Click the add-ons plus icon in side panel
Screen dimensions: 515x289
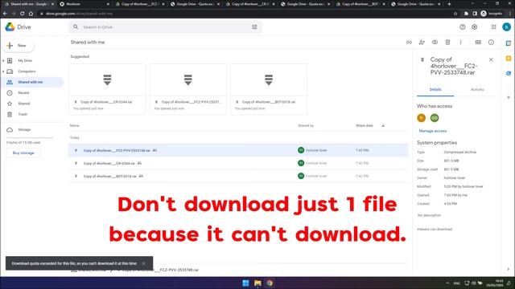pyautogui.click(x=509, y=97)
